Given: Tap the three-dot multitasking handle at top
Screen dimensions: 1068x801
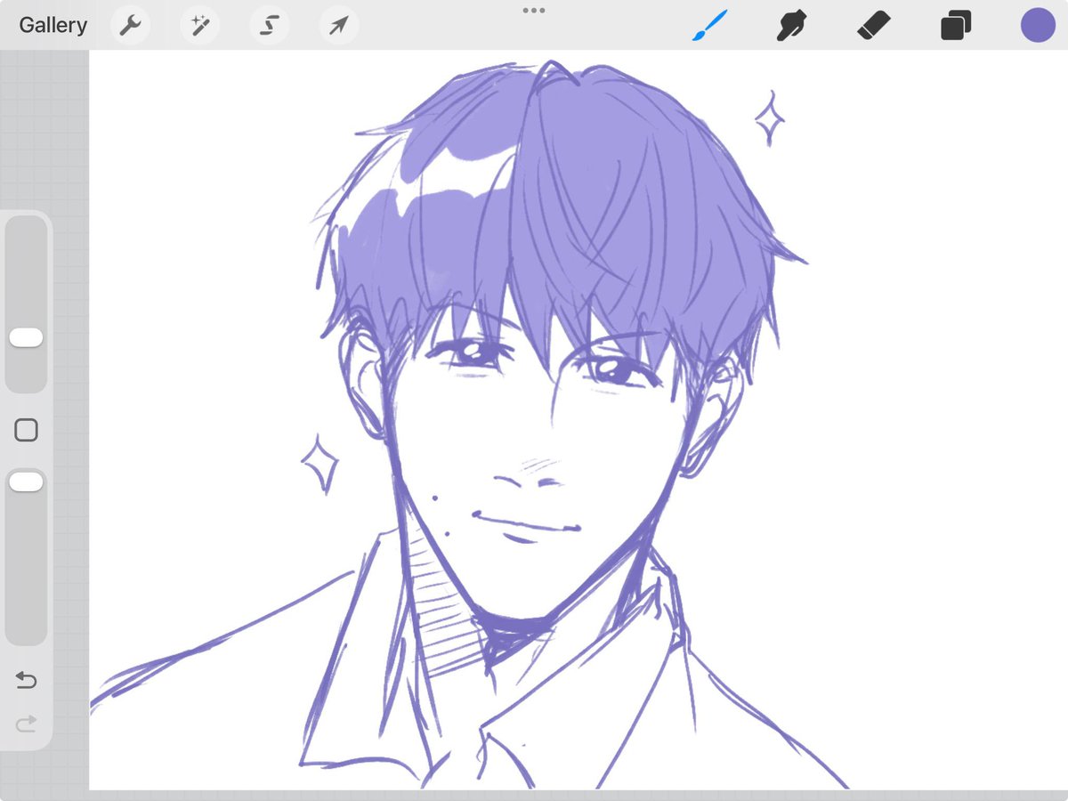Looking at the screenshot, I should point(534,11).
